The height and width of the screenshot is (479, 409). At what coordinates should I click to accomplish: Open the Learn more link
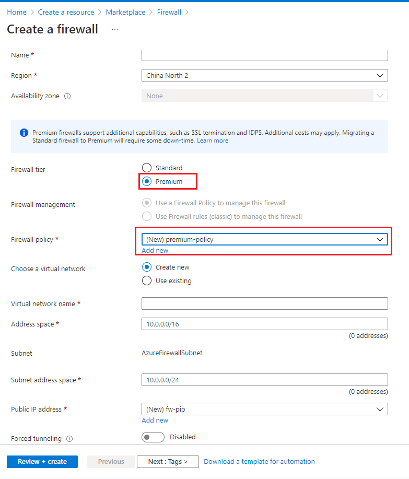coord(213,141)
